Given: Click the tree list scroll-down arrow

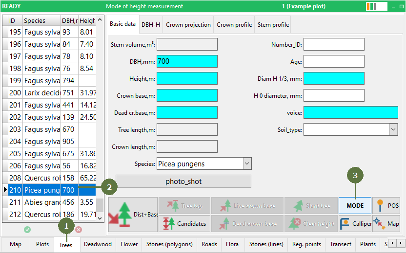Looking at the screenshot, I should click(x=100, y=218).
